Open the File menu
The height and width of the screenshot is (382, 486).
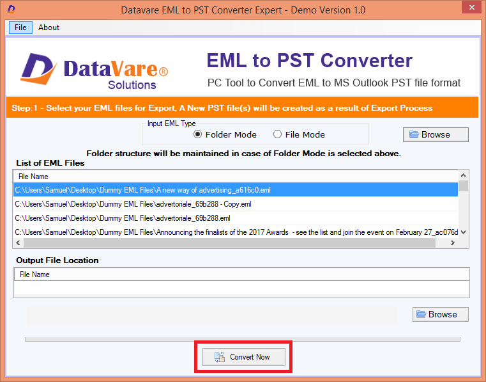click(x=20, y=28)
